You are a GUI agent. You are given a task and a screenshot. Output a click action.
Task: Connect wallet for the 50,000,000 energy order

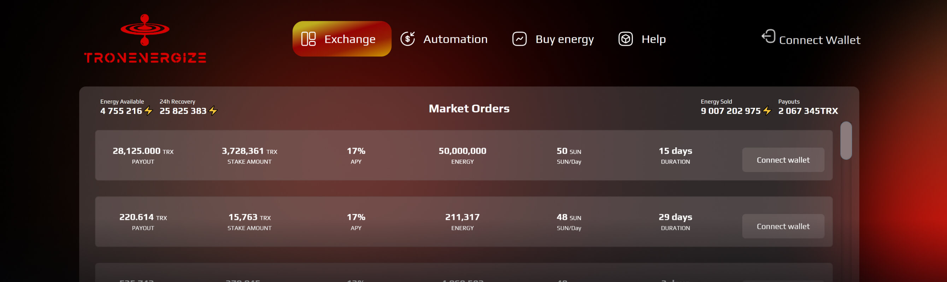click(783, 160)
